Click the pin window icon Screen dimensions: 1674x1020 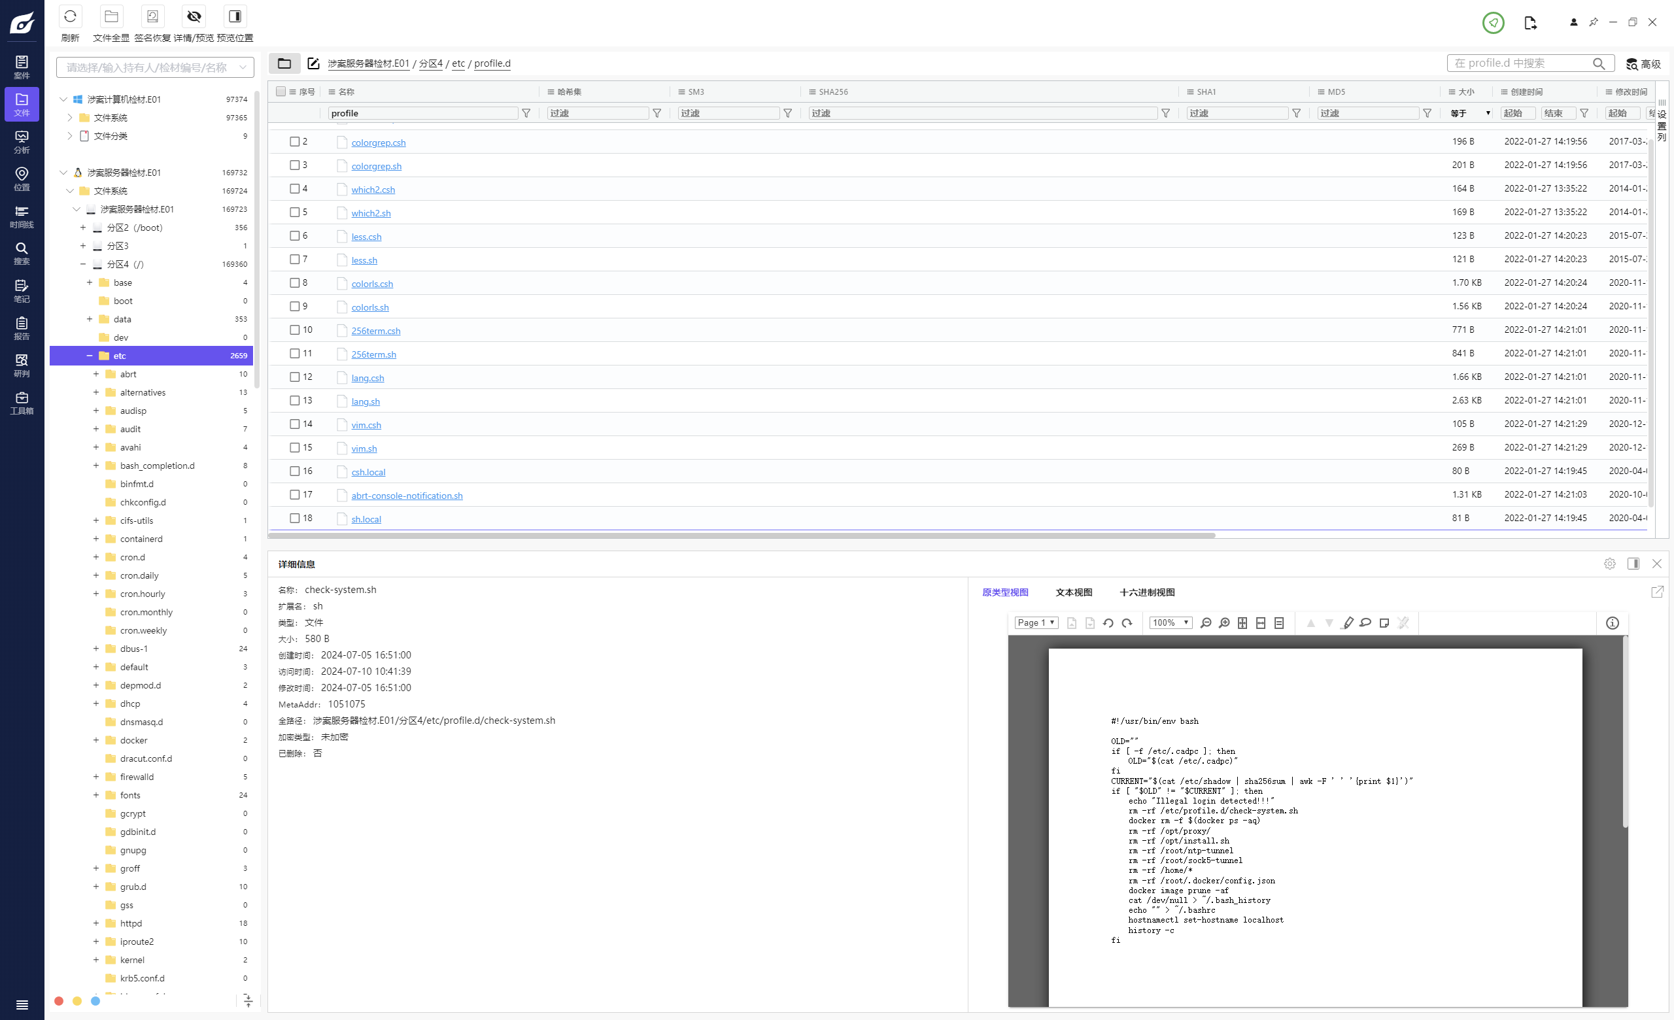pos(1593,22)
